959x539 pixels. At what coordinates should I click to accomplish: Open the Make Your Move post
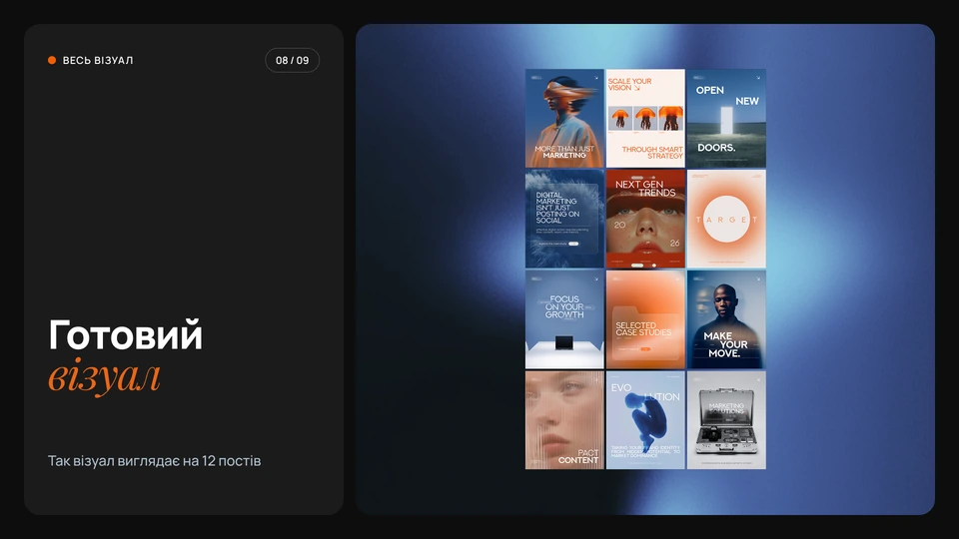pos(726,319)
